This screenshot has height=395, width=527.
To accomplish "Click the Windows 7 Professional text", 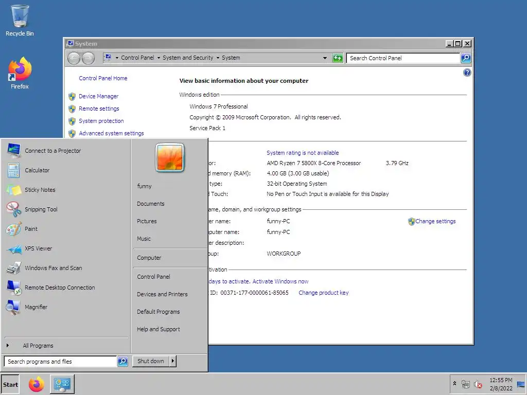I will 218,106.
